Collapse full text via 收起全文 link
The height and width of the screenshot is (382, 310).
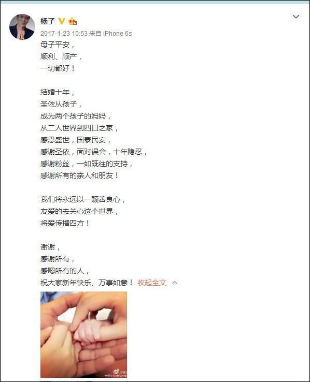(x=152, y=283)
